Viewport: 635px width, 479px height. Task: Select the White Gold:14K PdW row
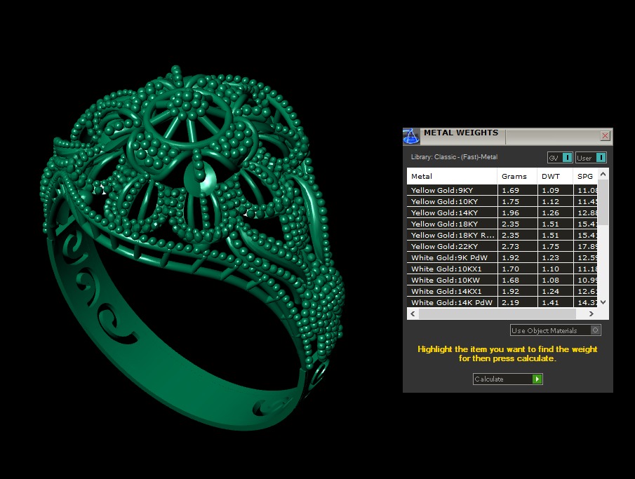[502, 302]
